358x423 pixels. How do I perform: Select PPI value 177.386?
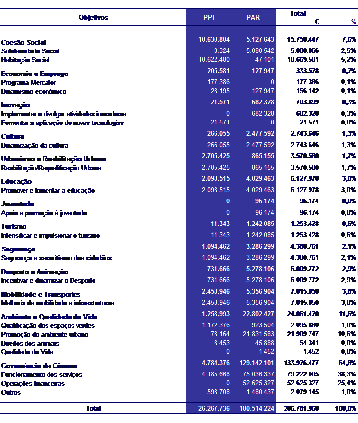point(218,82)
